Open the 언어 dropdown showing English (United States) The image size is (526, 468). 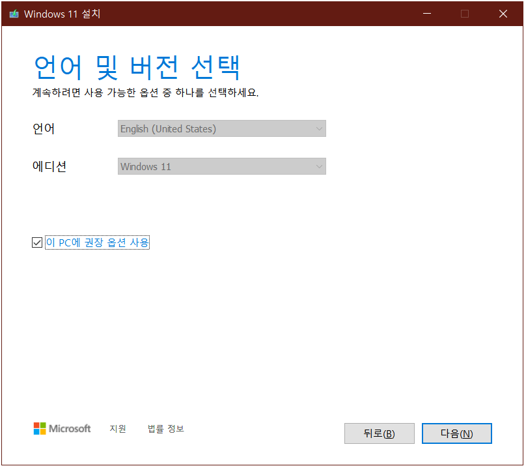222,128
